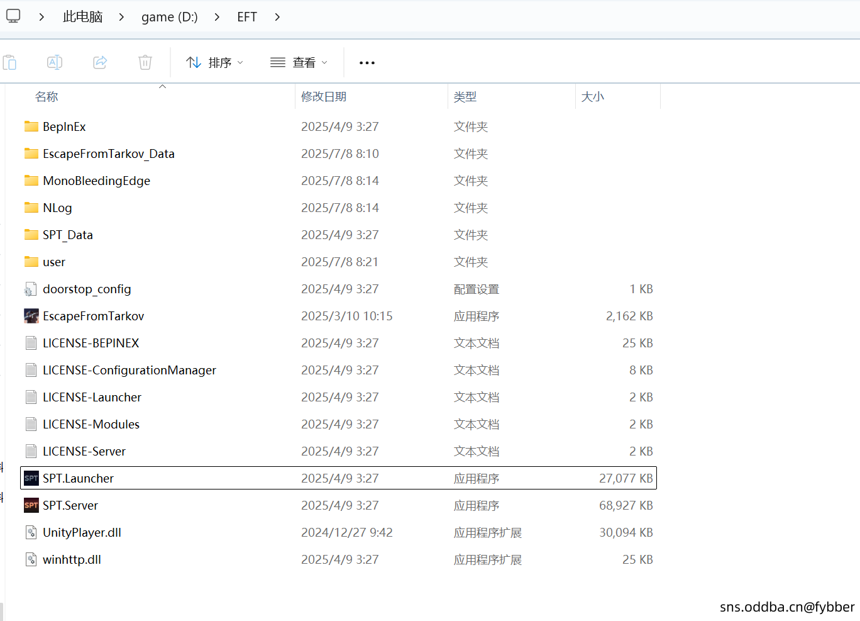860x621 pixels.
Task: Select the MonoBleedingEdge folder icon
Action: (x=31, y=181)
